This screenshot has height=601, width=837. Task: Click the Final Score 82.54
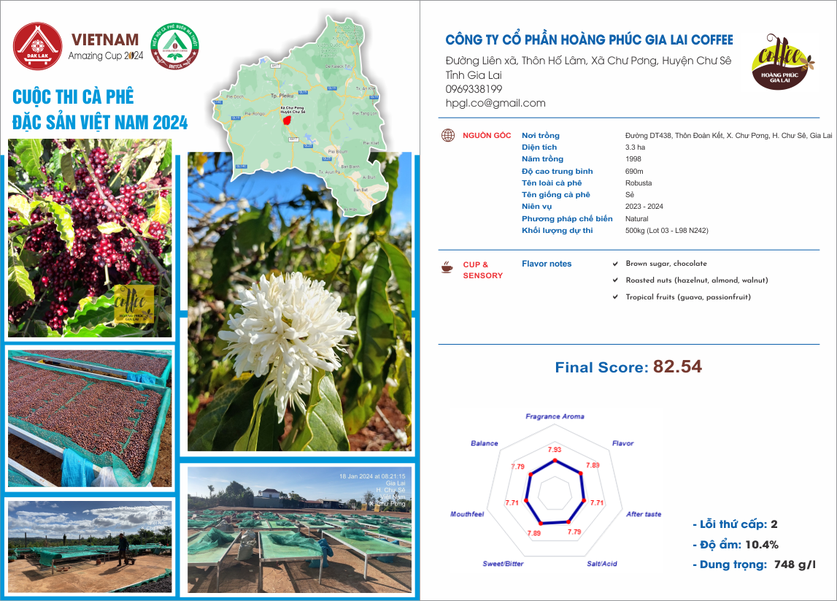[x=628, y=367]
